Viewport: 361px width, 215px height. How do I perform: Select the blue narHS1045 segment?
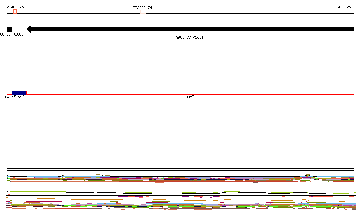click(x=19, y=93)
